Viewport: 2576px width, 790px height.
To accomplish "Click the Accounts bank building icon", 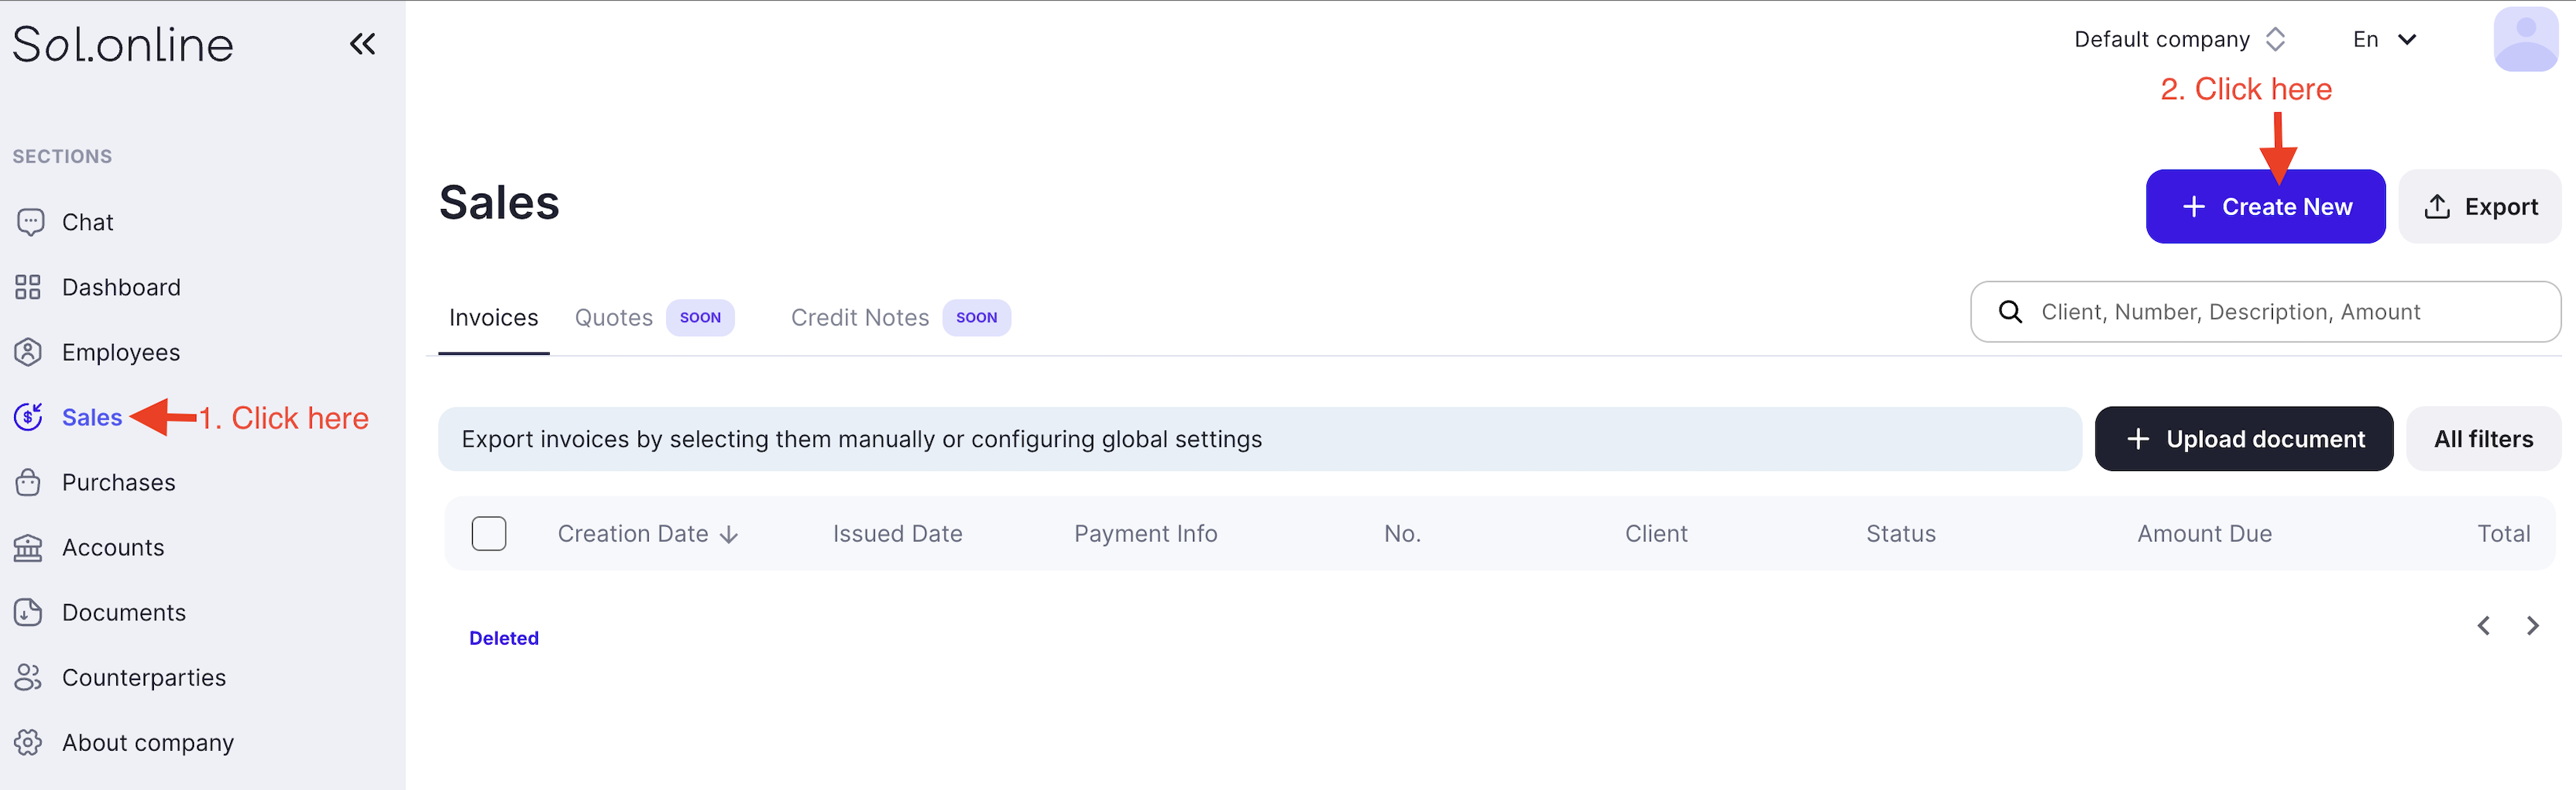I will pyautogui.click(x=28, y=547).
